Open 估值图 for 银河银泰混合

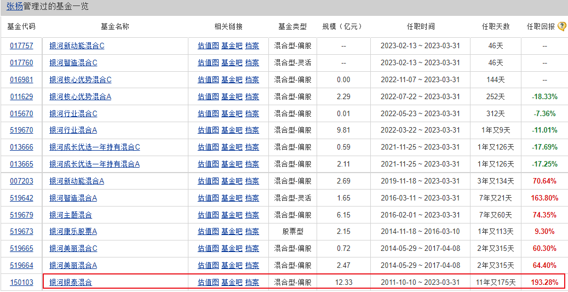click(x=208, y=282)
